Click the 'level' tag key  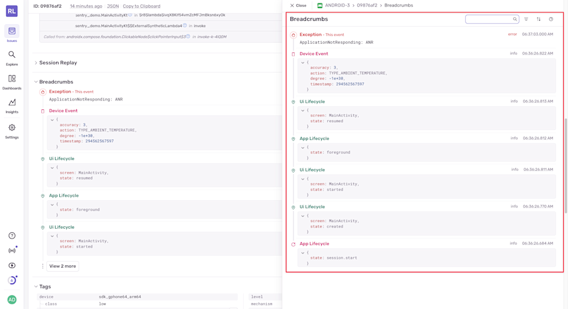[x=257, y=297]
